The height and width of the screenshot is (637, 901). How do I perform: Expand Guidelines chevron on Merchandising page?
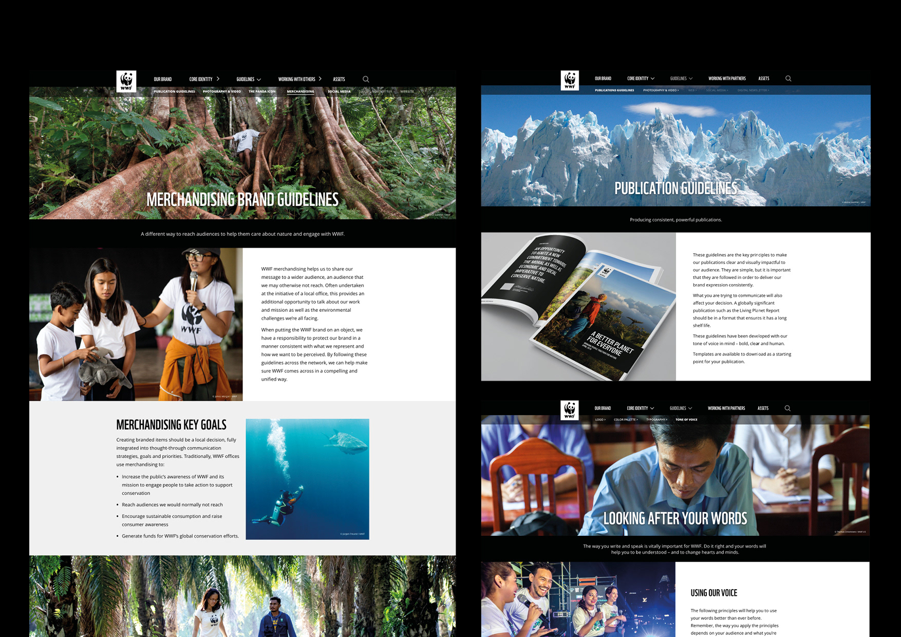tap(259, 80)
